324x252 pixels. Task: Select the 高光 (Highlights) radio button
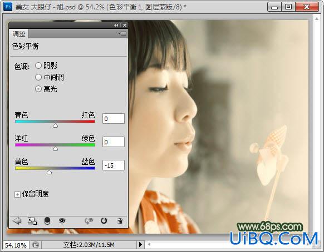click(x=38, y=89)
